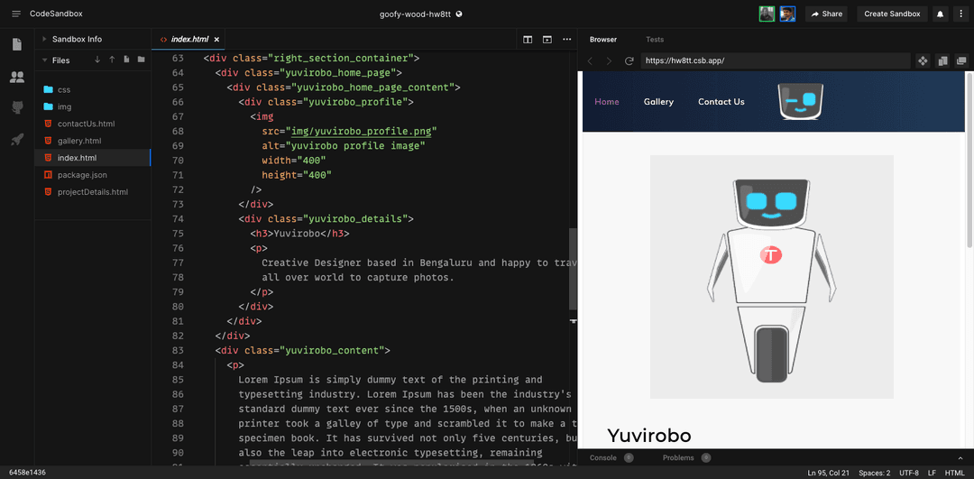Open the Deployment rocket icon
Image resolution: width=974 pixels, height=479 pixels.
click(x=16, y=139)
